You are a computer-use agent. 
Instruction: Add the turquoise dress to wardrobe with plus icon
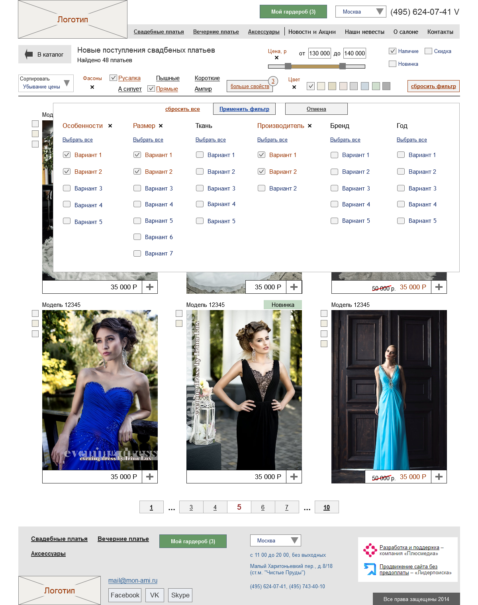coord(439,477)
